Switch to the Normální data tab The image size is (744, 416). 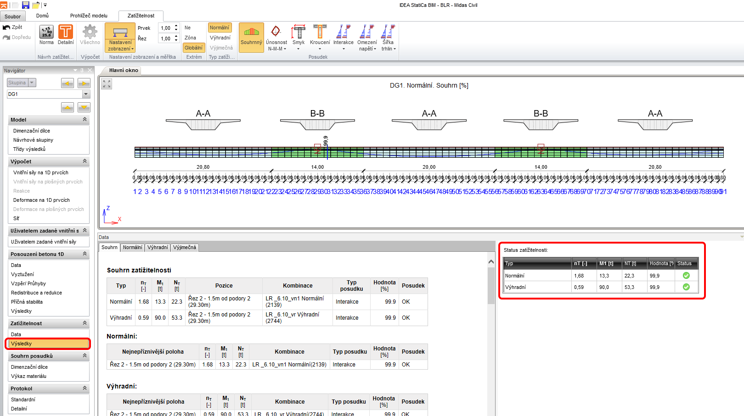tap(133, 248)
